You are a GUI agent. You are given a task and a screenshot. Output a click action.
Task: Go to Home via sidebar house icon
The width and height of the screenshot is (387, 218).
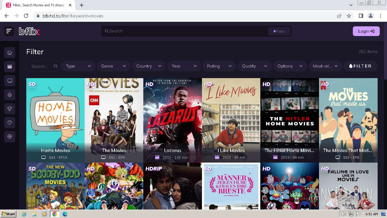[10, 53]
